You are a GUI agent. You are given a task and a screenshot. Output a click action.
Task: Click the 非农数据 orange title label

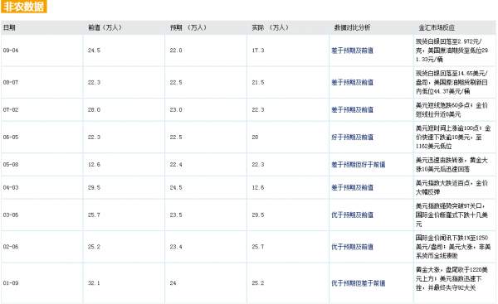pyautogui.click(x=24, y=7)
